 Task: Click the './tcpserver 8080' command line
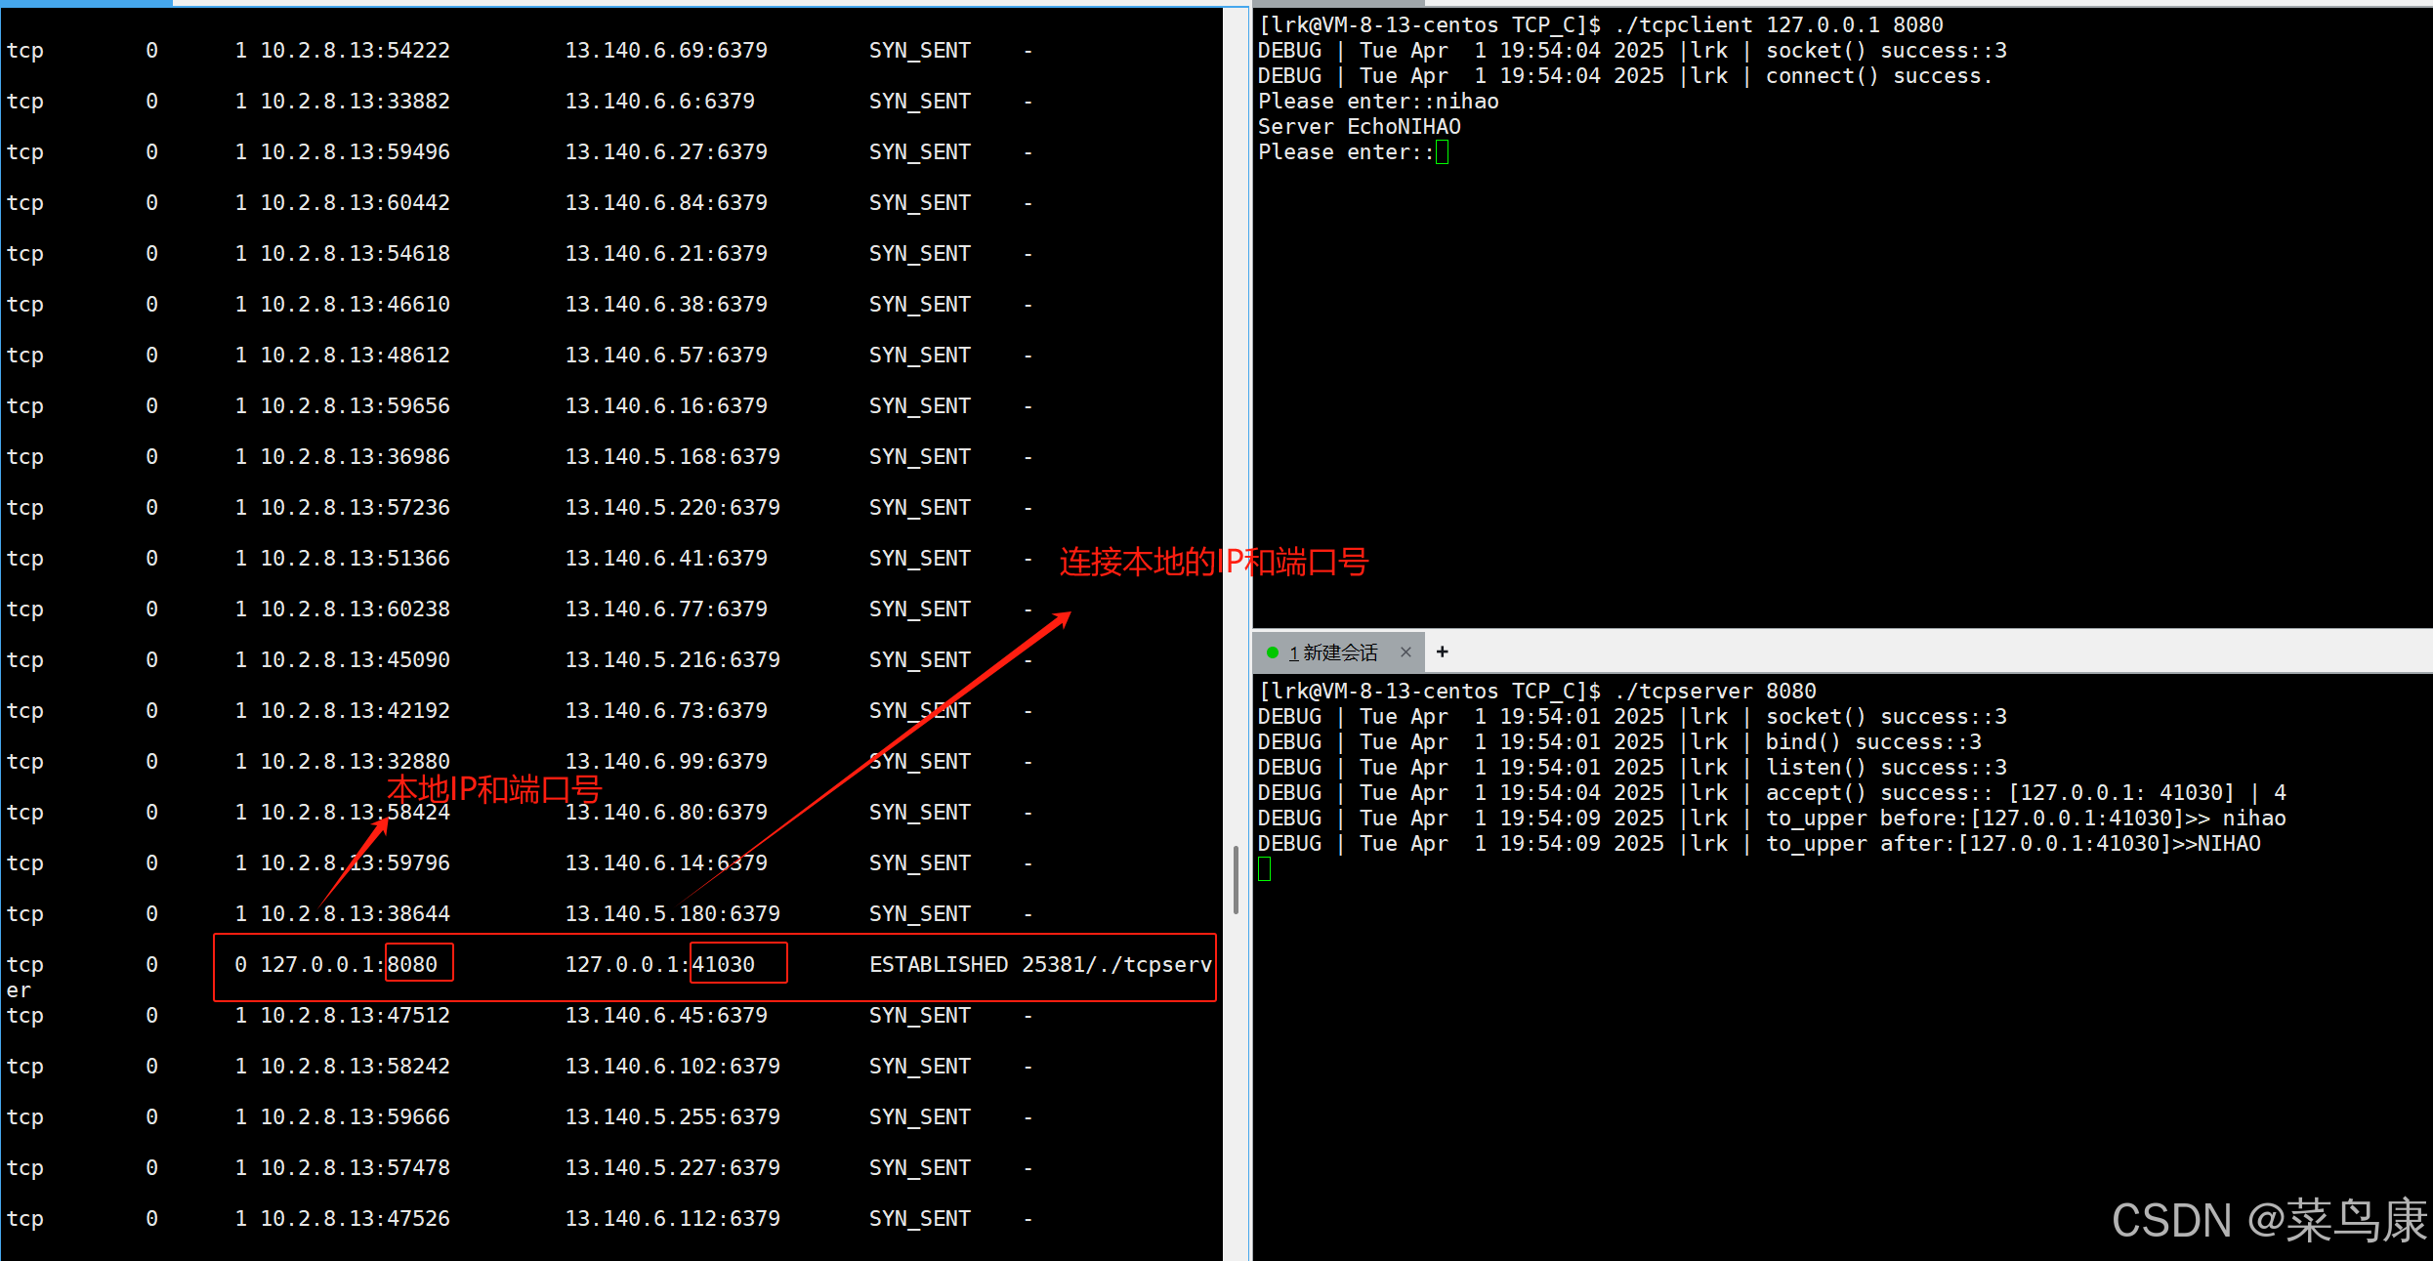click(1714, 691)
